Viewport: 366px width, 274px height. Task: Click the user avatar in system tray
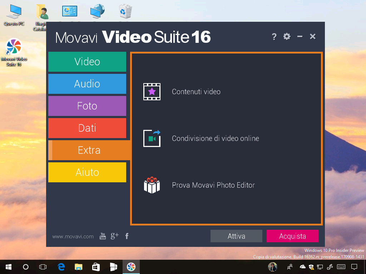[272, 267]
